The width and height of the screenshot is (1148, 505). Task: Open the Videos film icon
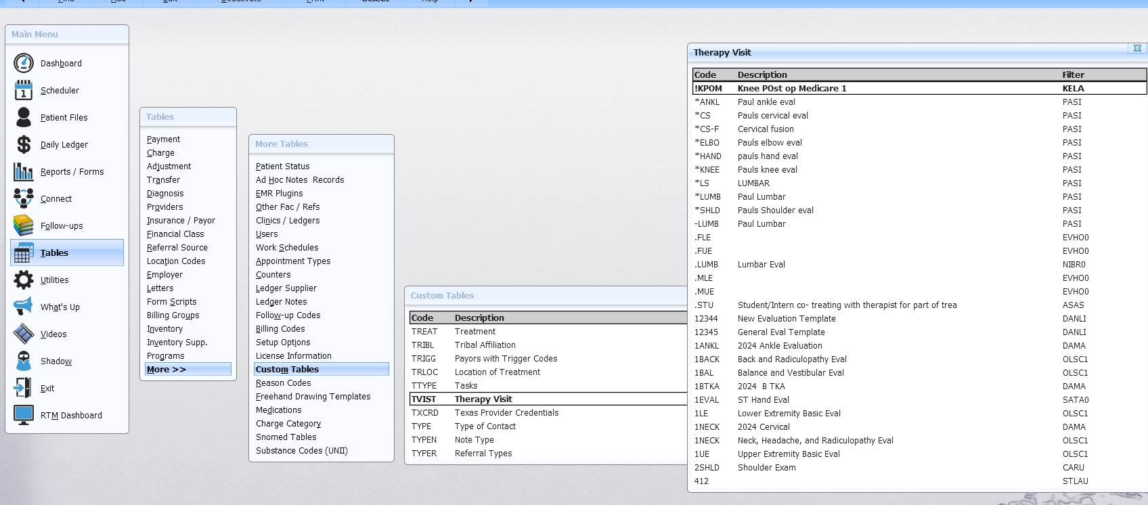24,334
